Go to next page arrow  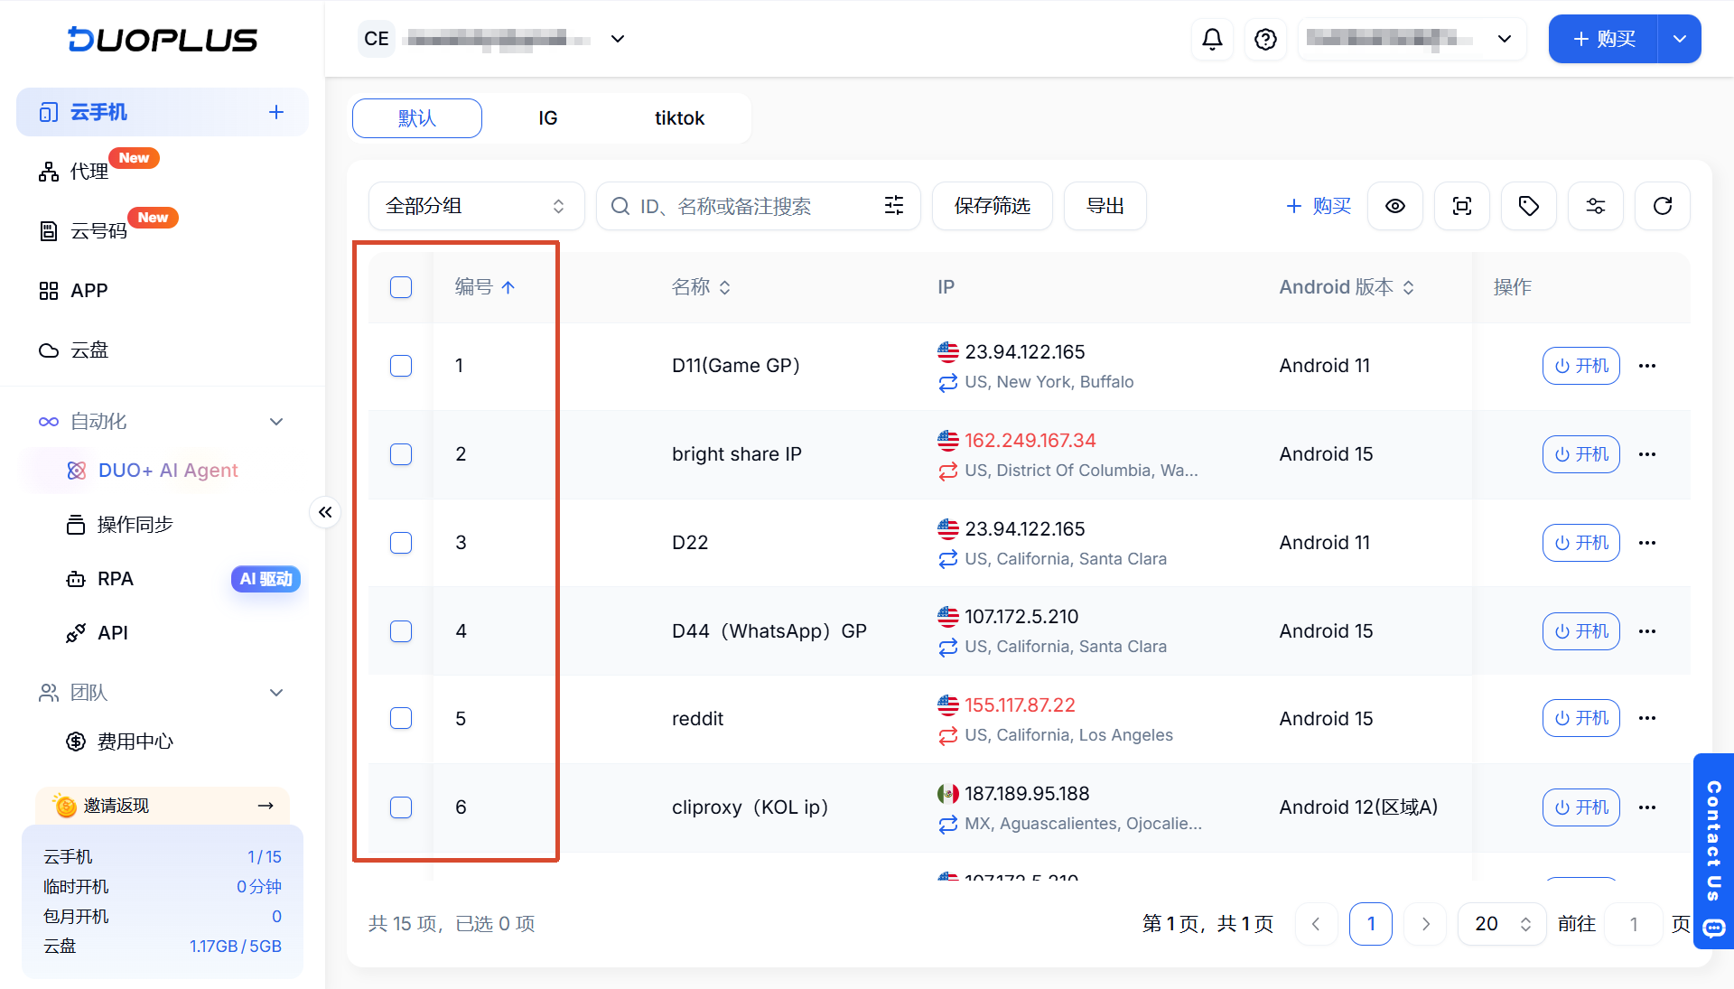1426,924
